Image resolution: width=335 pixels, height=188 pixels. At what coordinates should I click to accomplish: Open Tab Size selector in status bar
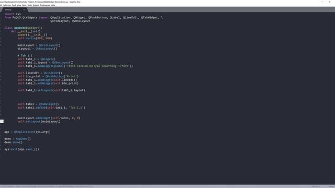point(315,186)
